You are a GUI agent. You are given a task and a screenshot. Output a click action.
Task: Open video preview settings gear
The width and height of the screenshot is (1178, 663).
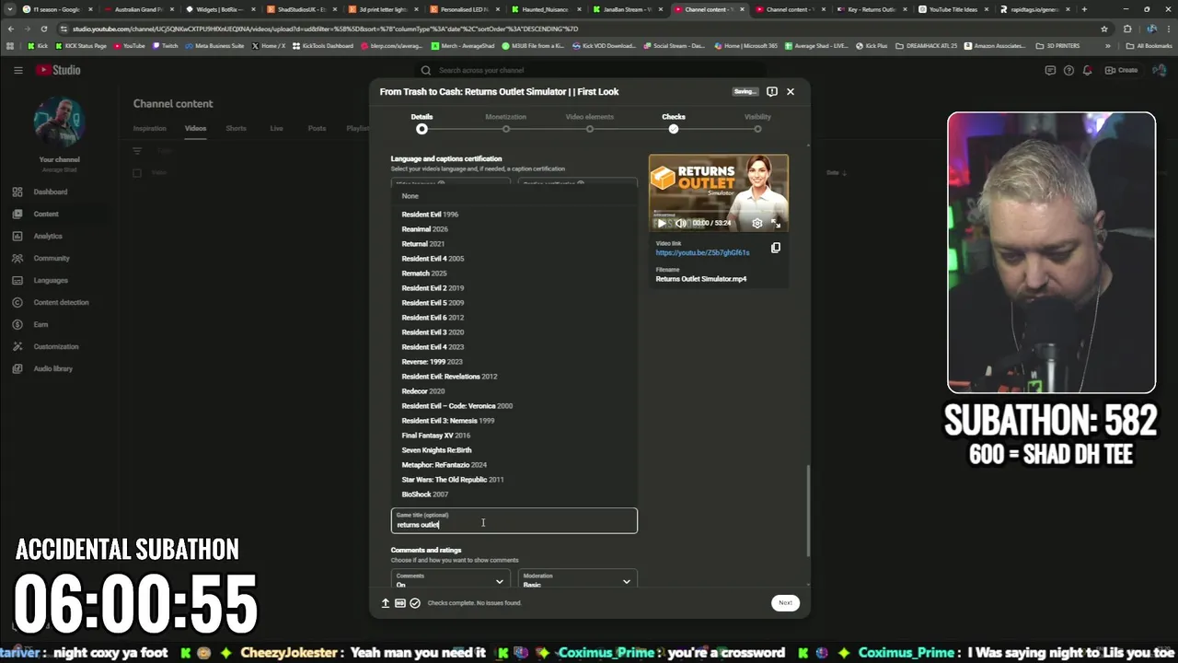click(757, 223)
